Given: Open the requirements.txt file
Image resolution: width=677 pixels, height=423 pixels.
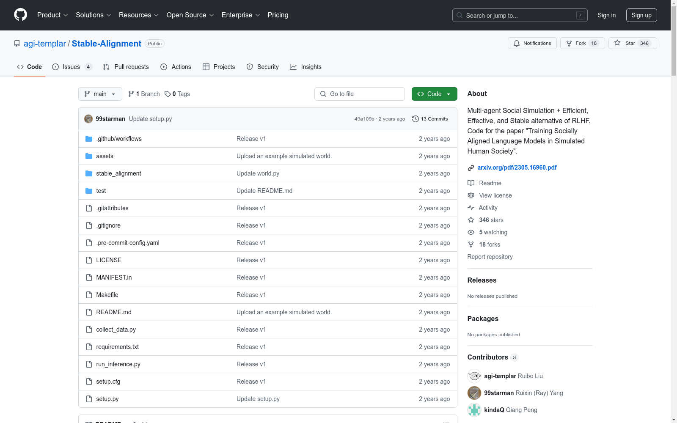Looking at the screenshot, I should coord(117,347).
